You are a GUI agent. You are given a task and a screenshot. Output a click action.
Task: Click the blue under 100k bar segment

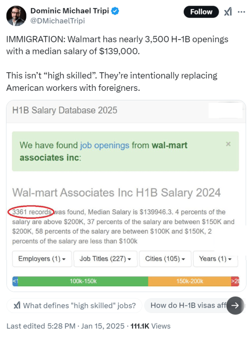coord(15,281)
